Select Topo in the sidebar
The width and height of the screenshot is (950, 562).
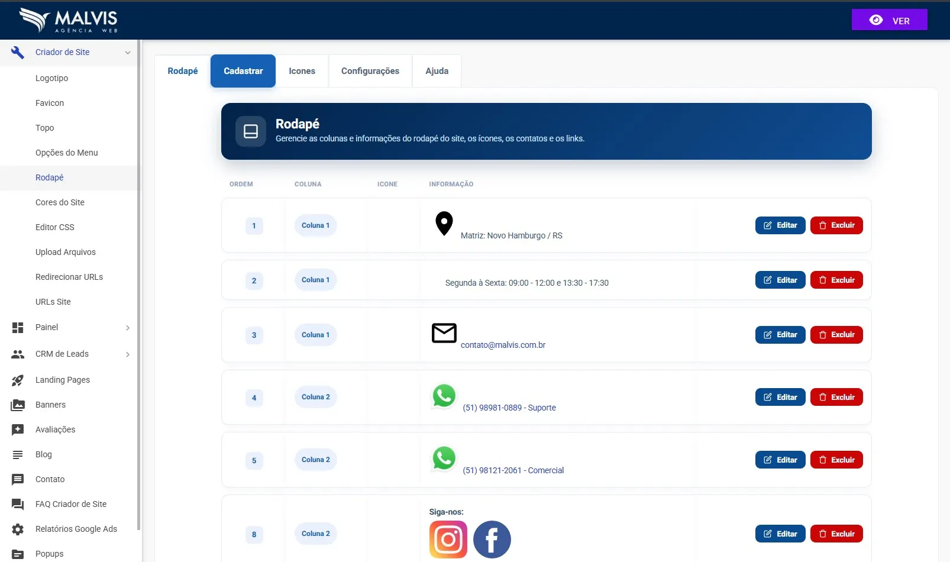click(44, 128)
